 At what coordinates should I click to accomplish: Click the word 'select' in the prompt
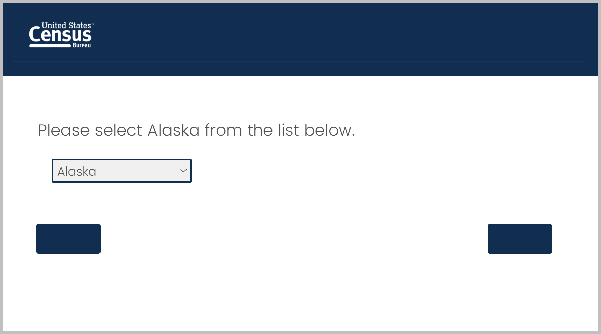pos(118,130)
